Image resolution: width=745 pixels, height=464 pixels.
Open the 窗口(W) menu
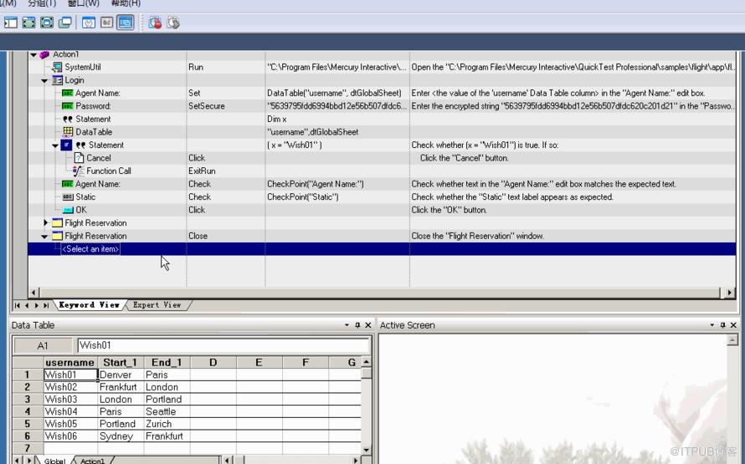(x=84, y=3)
